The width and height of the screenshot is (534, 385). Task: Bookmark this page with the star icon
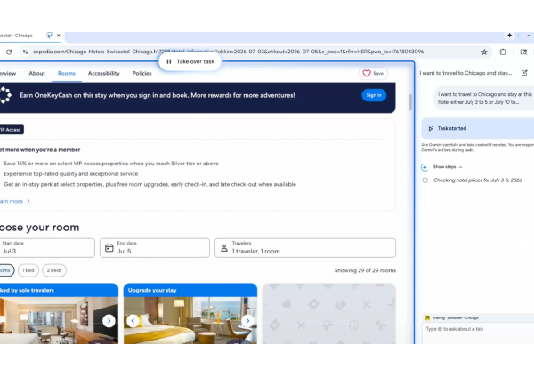tap(484, 52)
